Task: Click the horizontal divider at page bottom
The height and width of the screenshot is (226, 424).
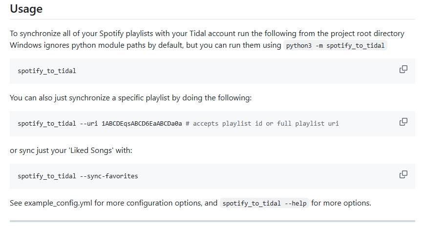Action: point(212,221)
